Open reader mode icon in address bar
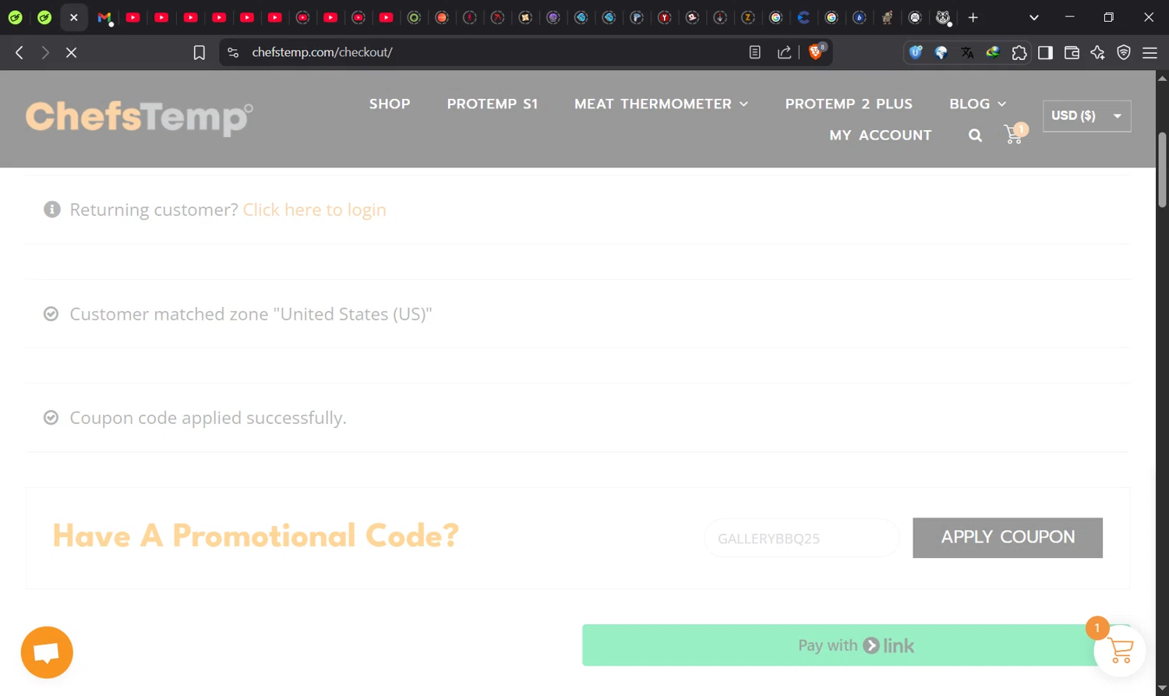 pos(754,52)
